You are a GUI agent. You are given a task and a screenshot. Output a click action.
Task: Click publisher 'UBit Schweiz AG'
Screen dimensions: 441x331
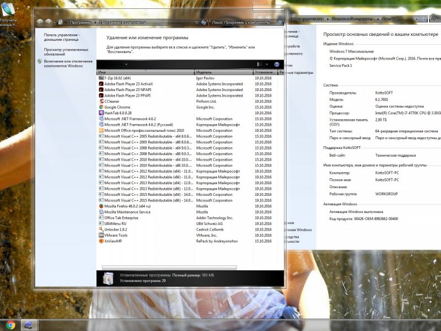209,223
